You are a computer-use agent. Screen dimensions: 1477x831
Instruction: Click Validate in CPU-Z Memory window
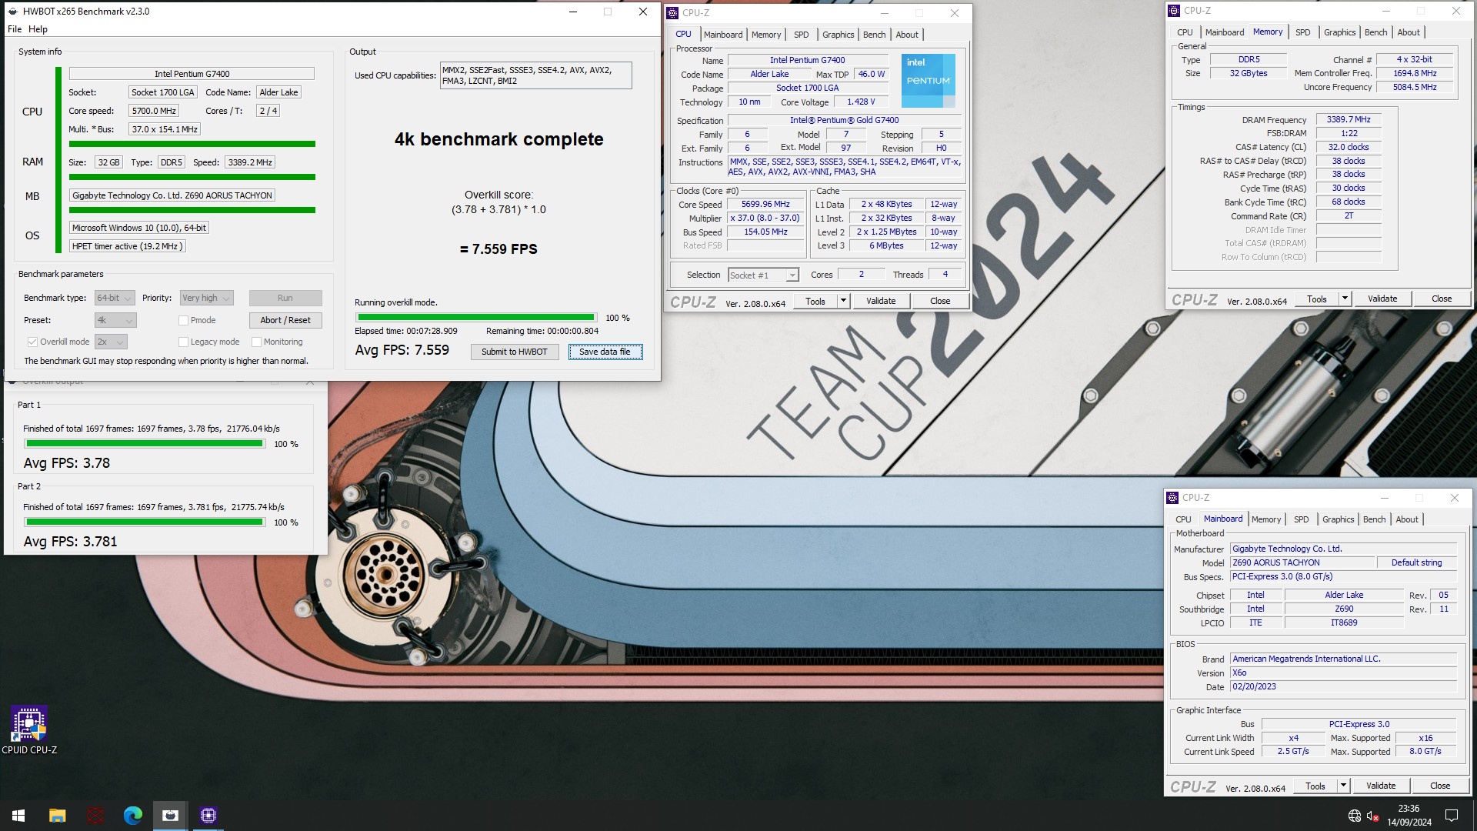point(1382,299)
